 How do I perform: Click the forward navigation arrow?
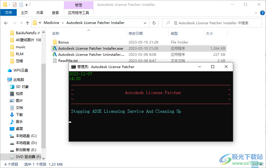coord(15,23)
